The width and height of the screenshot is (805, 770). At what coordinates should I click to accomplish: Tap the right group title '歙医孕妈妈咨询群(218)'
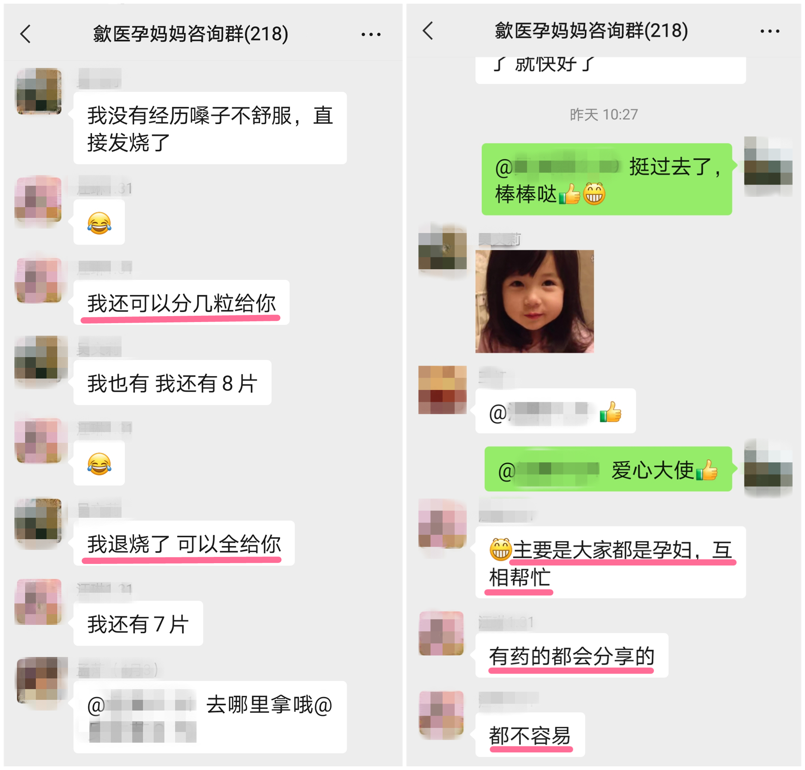pos(591,31)
